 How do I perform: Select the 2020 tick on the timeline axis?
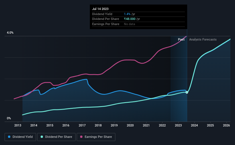130,125
